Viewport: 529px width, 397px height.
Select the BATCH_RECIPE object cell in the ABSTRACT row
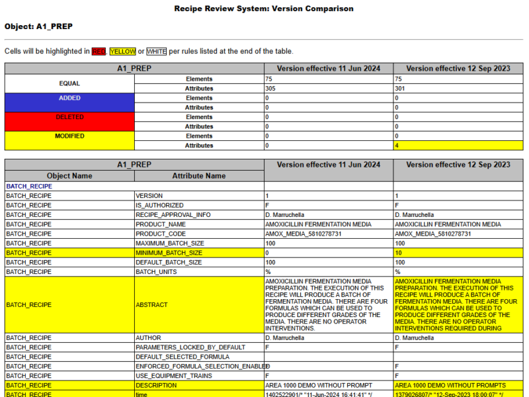pyautogui.click(x=69, y=305)
